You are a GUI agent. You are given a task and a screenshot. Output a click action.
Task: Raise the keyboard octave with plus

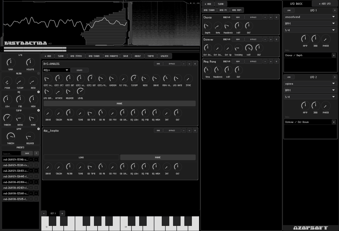coord(62,213)
